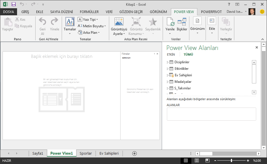The width and height of the screenshot is (267, 164).
Task: Click the Yenile refresh icon
Action: (x=170, y=22)
